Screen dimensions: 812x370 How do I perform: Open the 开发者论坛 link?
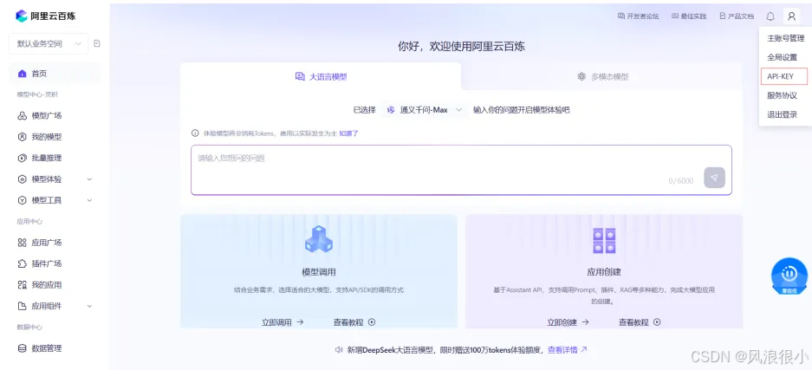point(639,16)
